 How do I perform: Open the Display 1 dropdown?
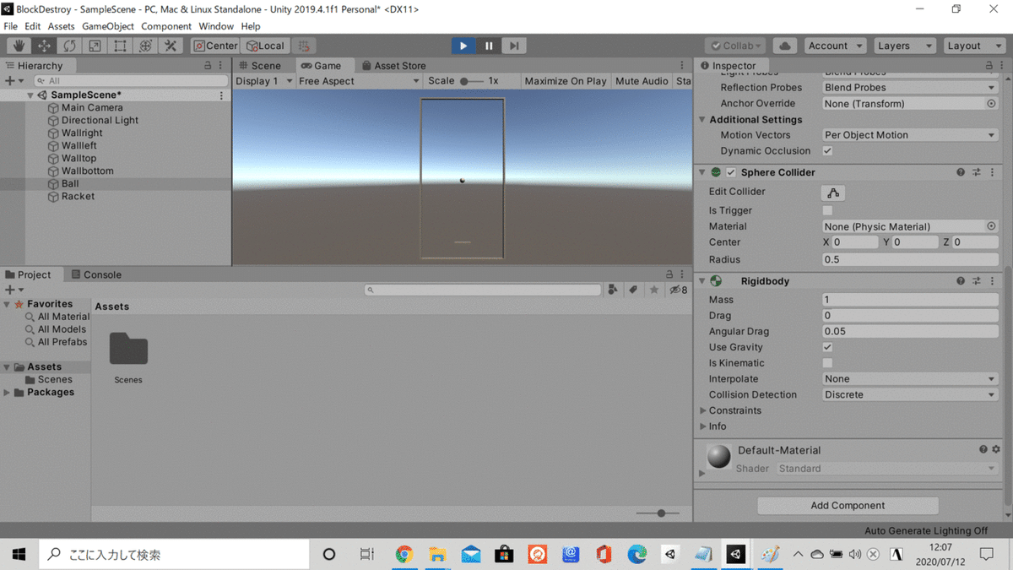click(264, 81)
